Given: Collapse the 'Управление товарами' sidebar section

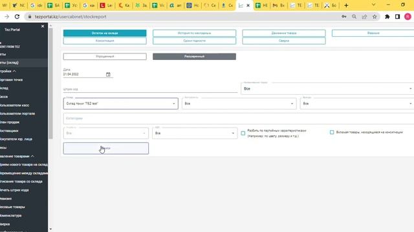Looking at the screenshot, I should [x=17, y=156].
